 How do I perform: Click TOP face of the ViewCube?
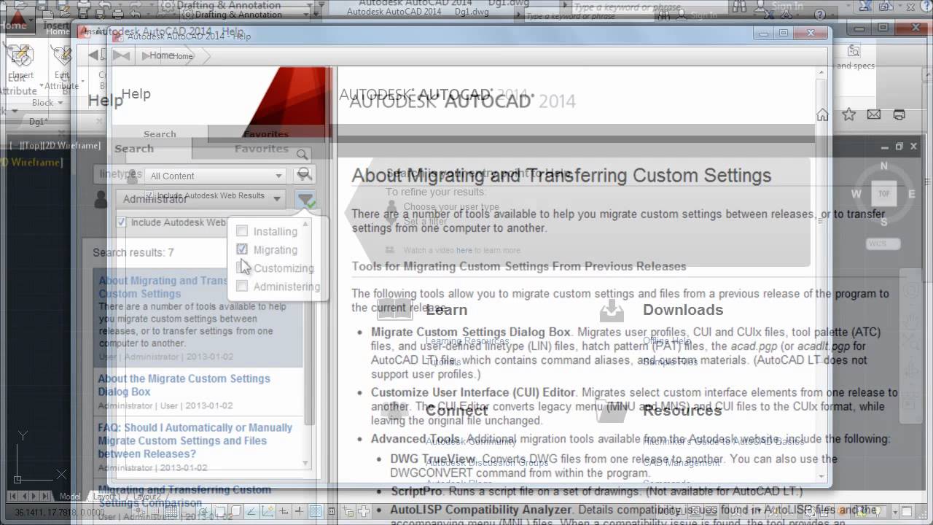tap(884, 194)
